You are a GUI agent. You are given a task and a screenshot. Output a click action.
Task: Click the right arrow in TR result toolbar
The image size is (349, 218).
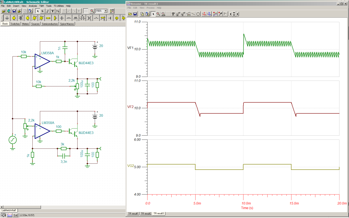(x=237, y=14)
